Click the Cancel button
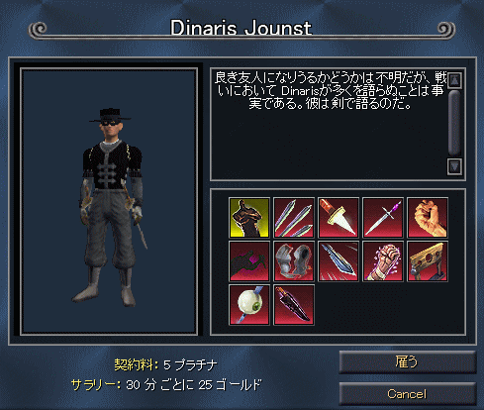 (x=408, y=394)
